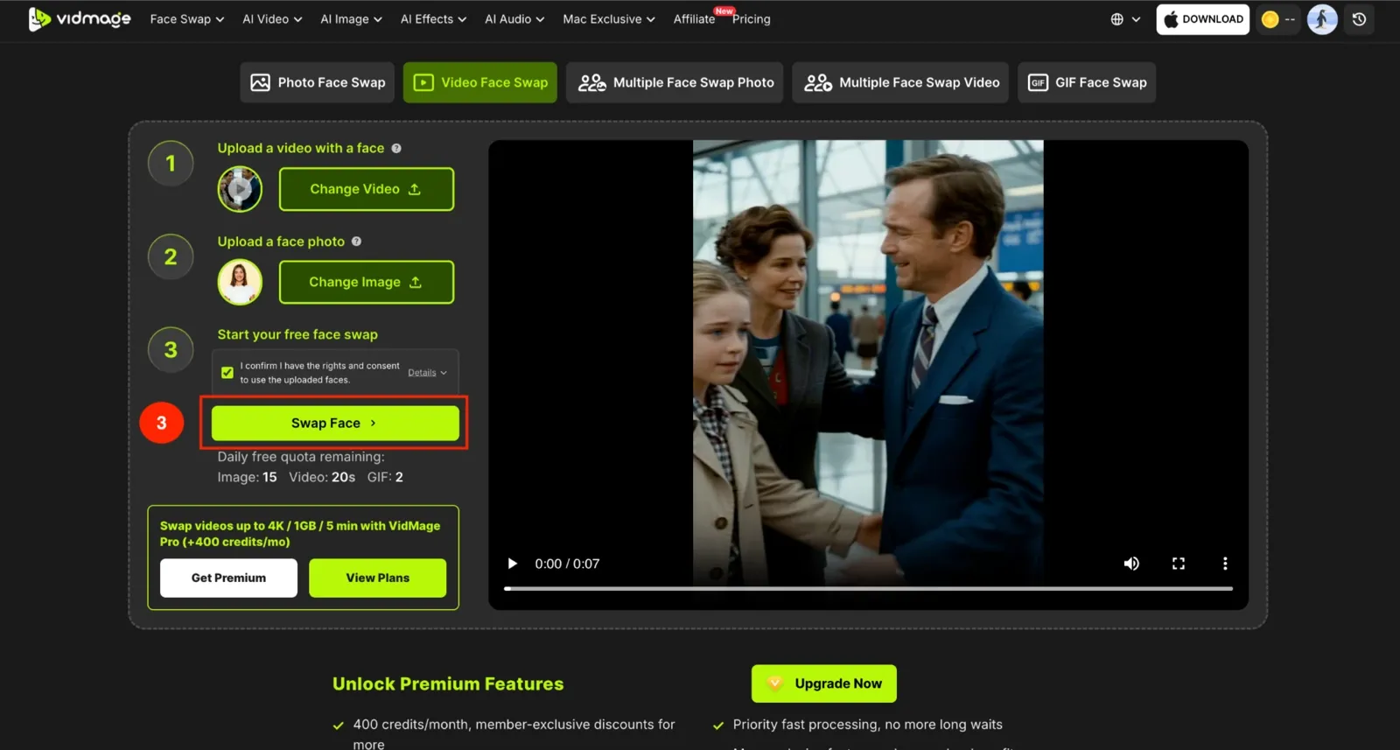Seek on the video progress bar
The height and width of the screenshot is (750, 1400).
pos(868,589)
